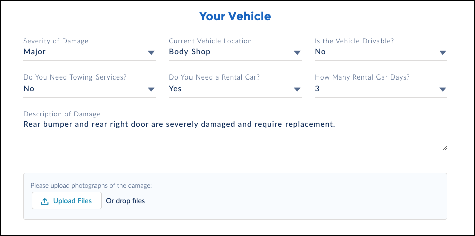Open the Severity of Damage combo box showing Major
Screen dimensions: 475x236
(89, 52)
